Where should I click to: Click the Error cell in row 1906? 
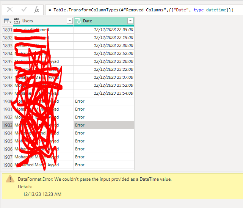point(104,149)
